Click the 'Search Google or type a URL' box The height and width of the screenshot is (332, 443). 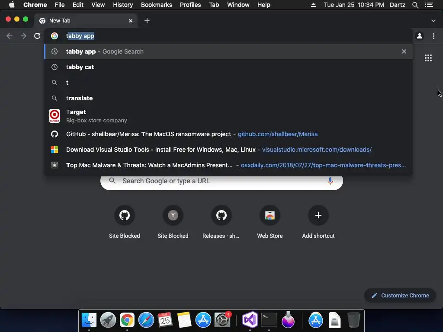coord(221,181)
